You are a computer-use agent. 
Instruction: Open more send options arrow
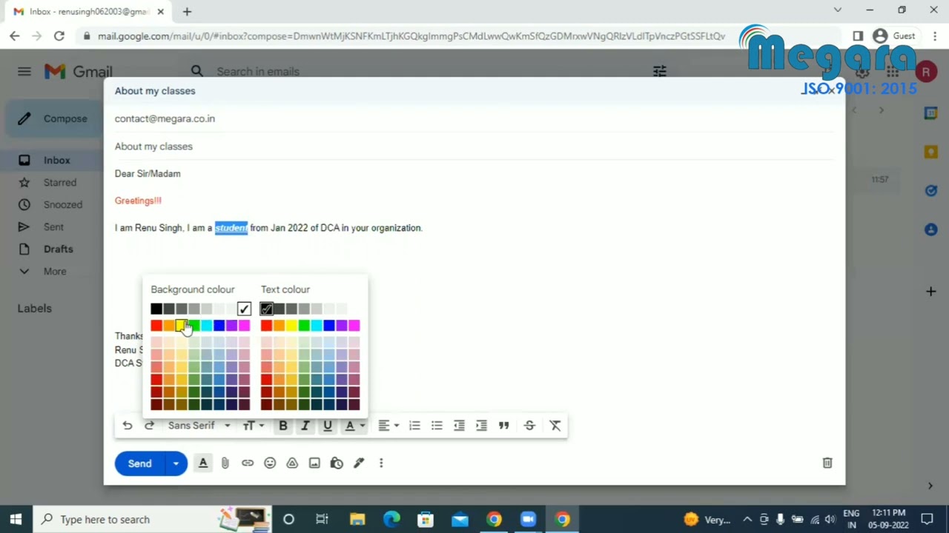click(x=176, y=463)
